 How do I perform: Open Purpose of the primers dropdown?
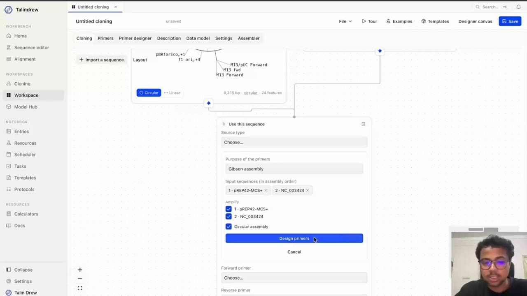click(x=294, y=169)
